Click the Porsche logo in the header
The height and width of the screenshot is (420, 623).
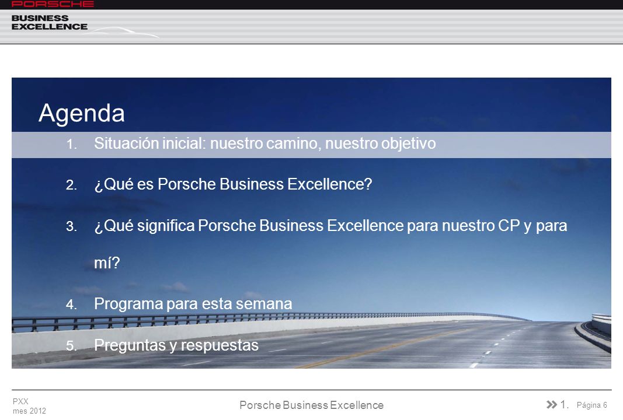[x=53, y=4]
